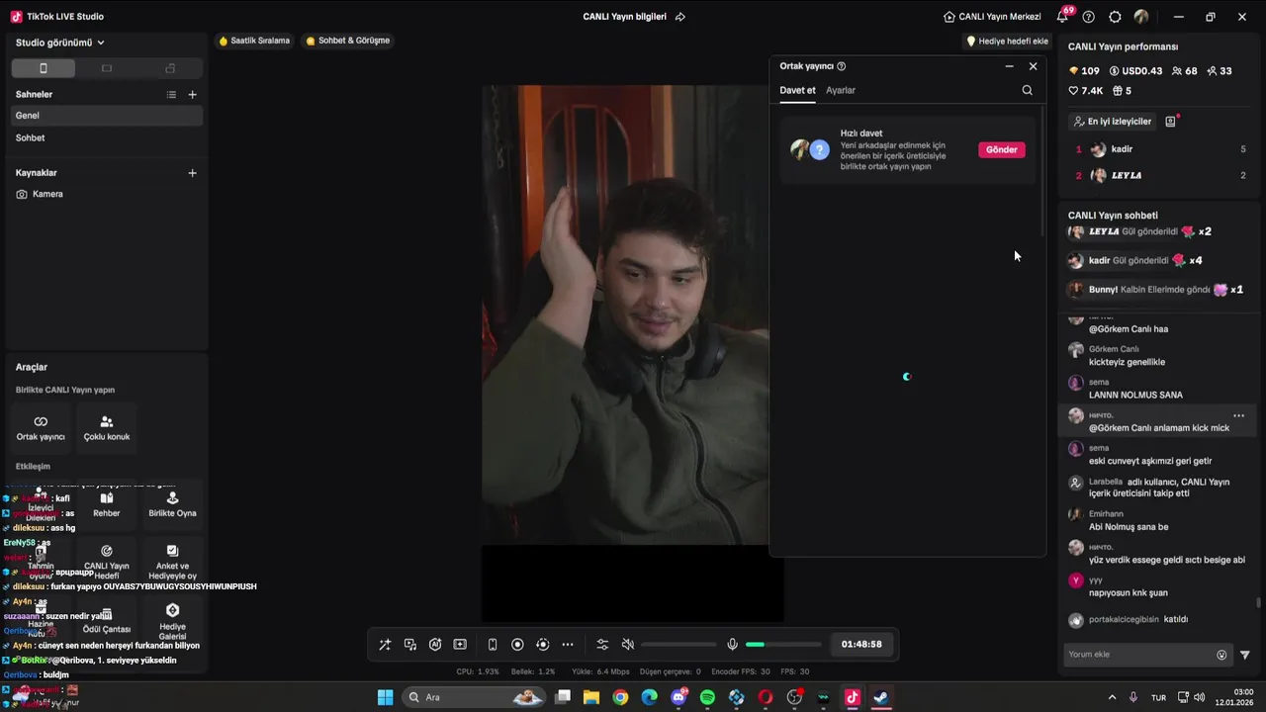
Task: Click the chat scrollbar
Action: pos(1258,602)
